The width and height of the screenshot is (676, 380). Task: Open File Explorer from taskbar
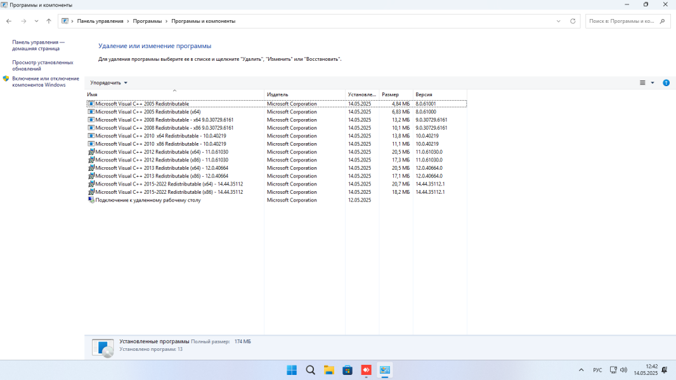[x=329, y=370]
